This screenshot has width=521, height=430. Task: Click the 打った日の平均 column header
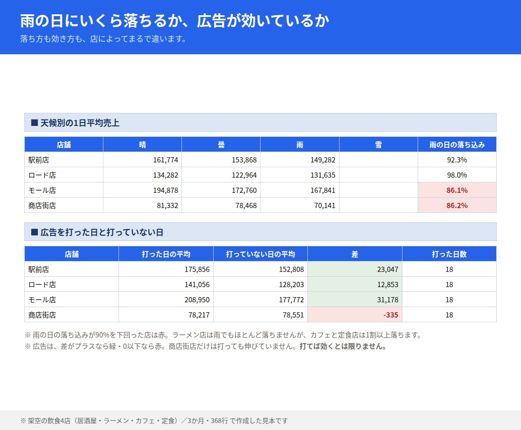tap(166, 254)
